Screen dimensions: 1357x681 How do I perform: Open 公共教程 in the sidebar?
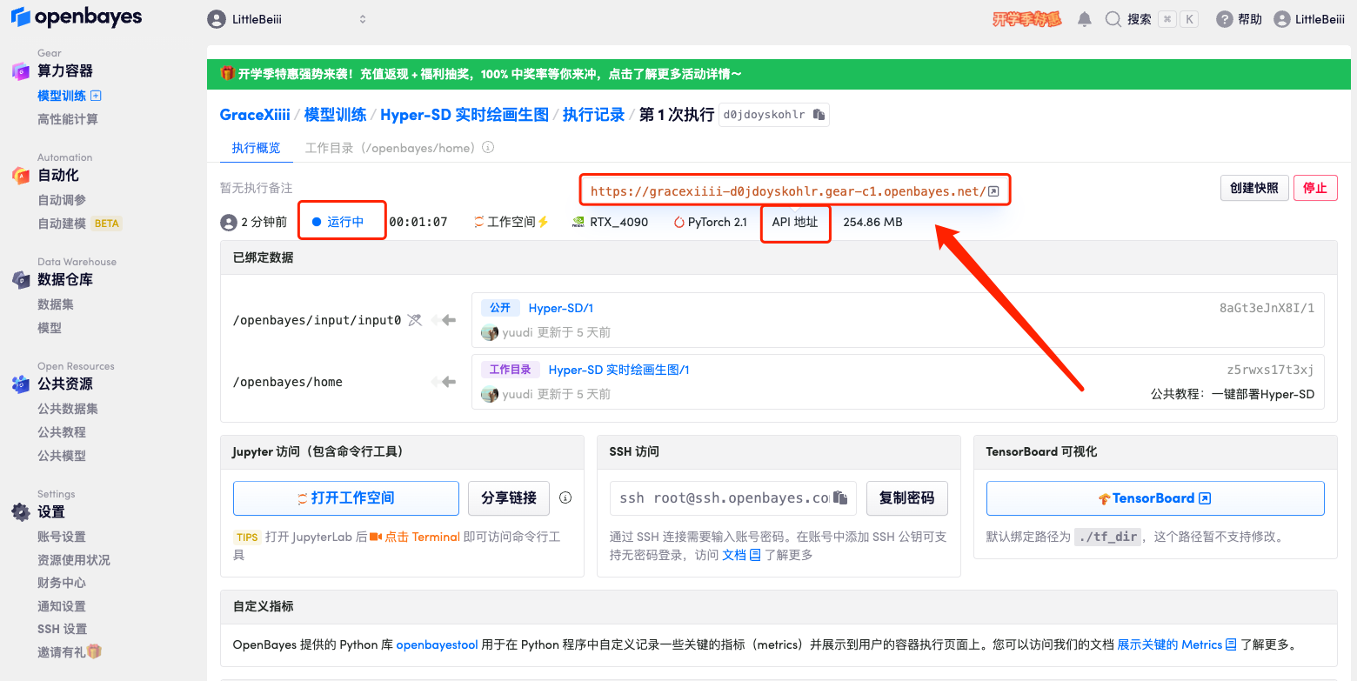[x=62, y=432]
